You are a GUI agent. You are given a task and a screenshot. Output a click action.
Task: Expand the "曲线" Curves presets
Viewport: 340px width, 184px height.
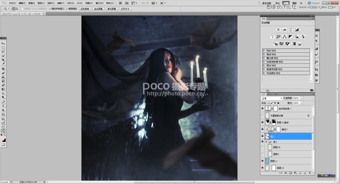tap(264, 54)
